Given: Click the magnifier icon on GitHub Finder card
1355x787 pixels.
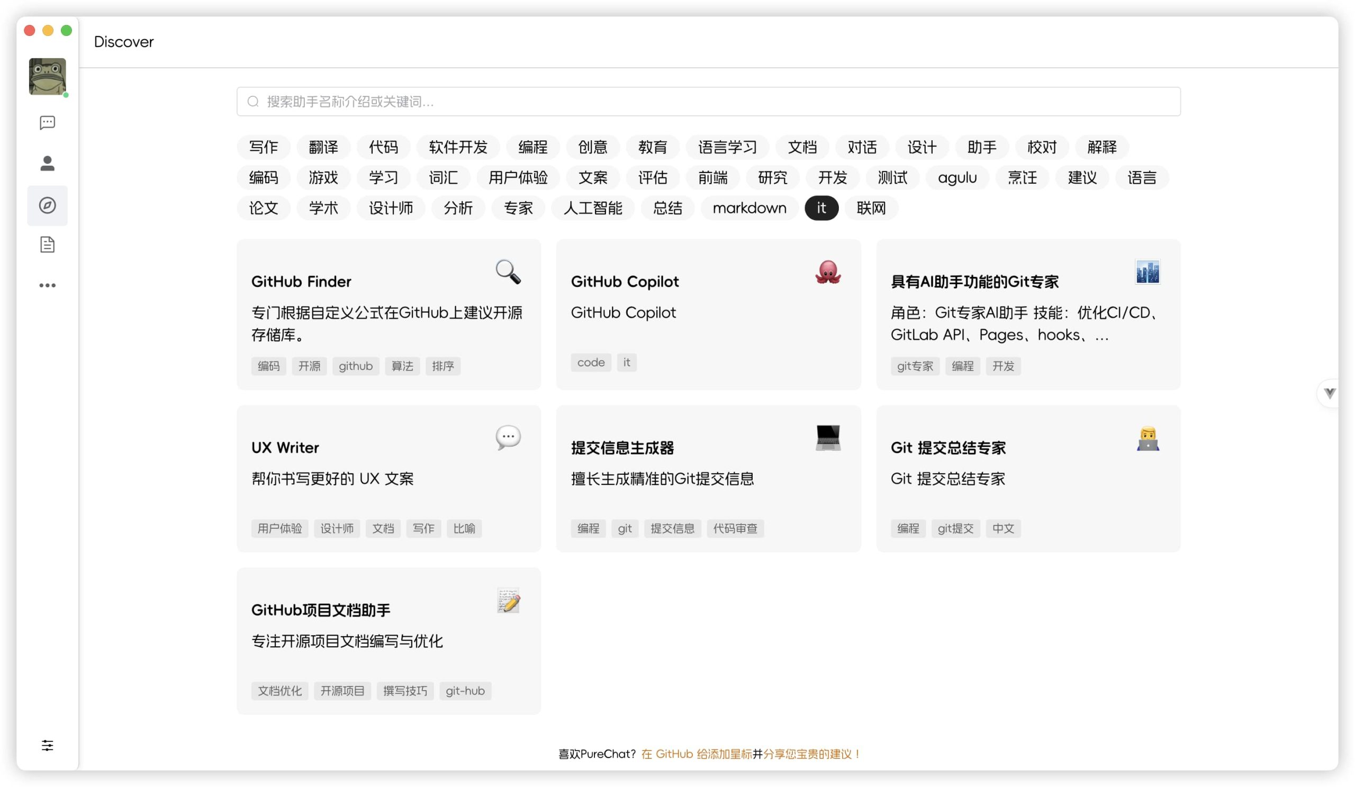Looking at the screenshot, I should point(508,272).
